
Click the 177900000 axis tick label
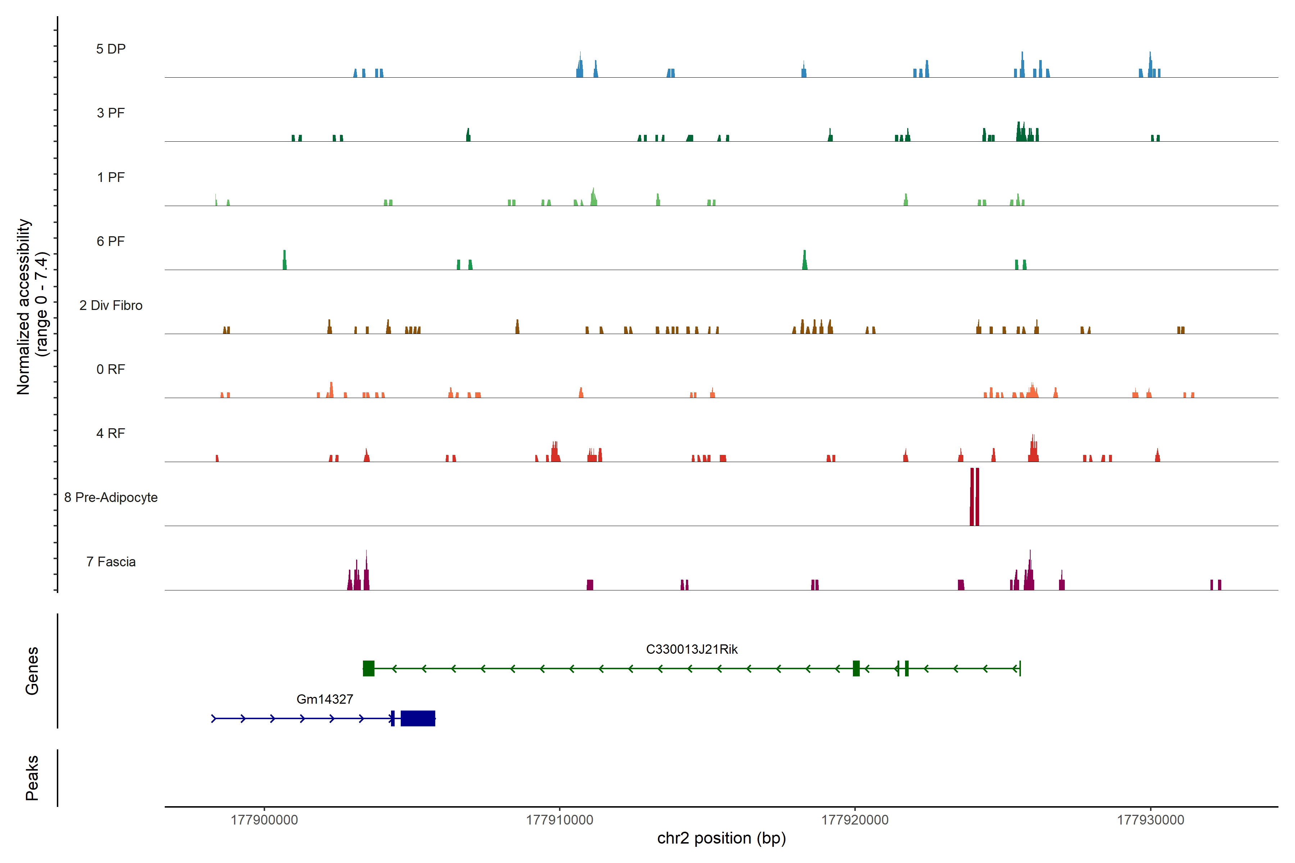(264, 820)
